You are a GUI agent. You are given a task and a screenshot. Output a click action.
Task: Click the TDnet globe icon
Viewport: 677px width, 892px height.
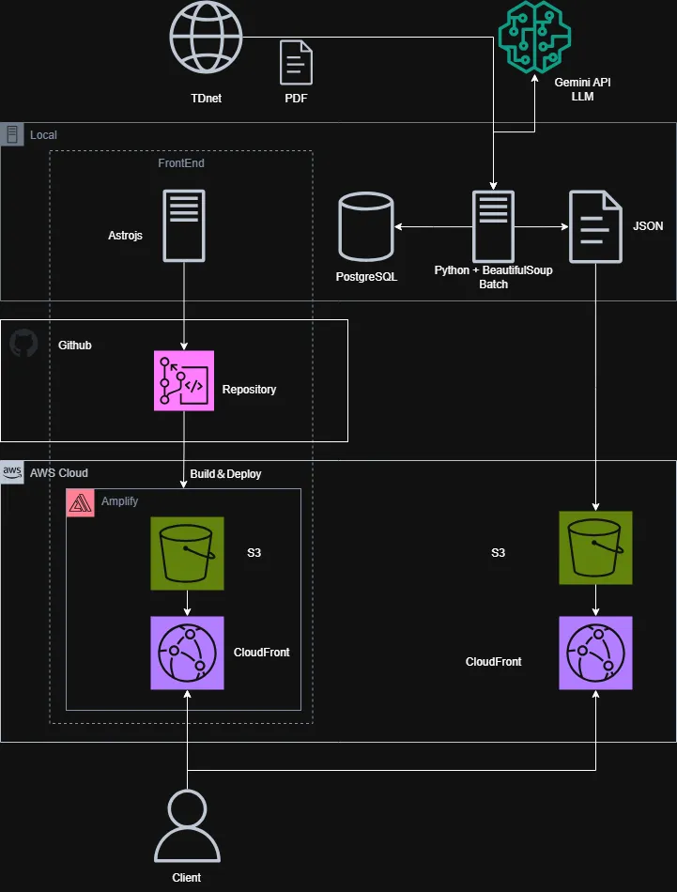pyautogui.click(x=206, y=37)
